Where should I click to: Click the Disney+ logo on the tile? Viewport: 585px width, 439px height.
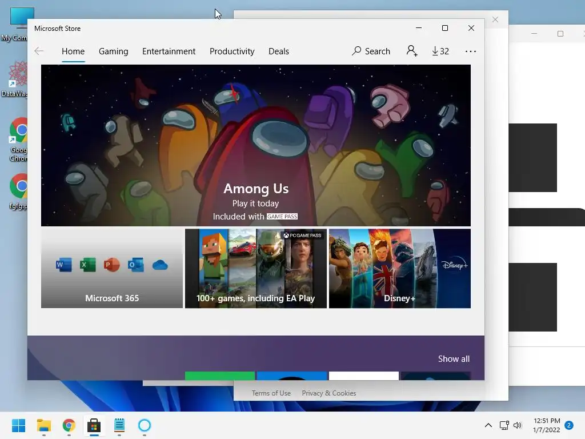point(454,265)
